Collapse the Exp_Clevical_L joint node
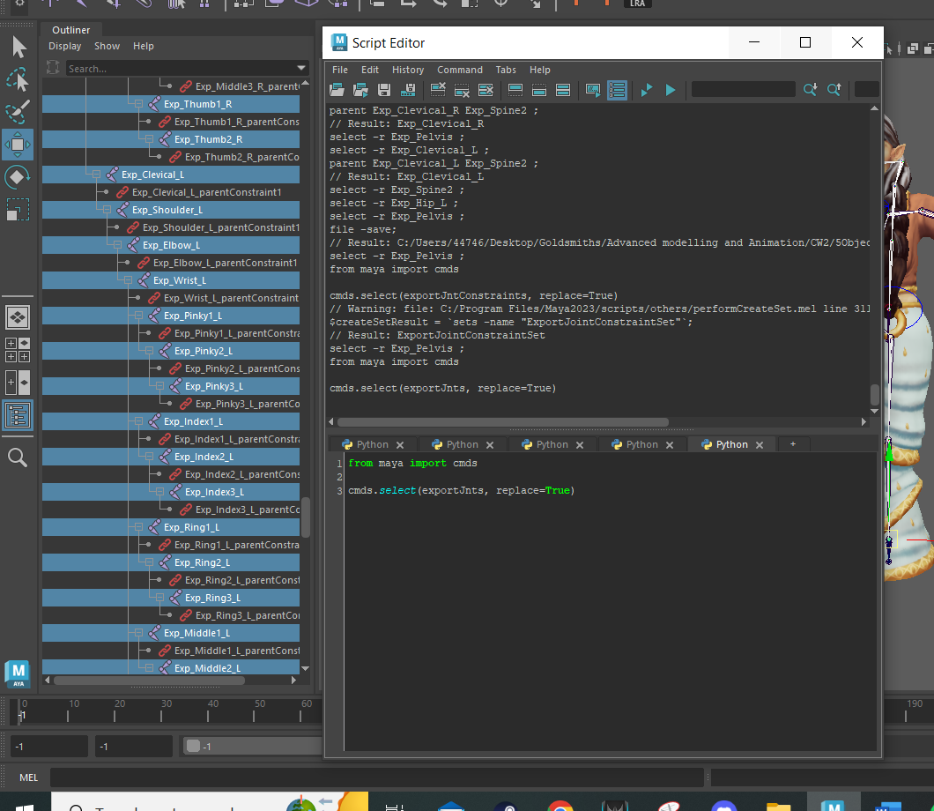Image resolution: width=934 pixels, height=811 pixels. tap(97, 175)
